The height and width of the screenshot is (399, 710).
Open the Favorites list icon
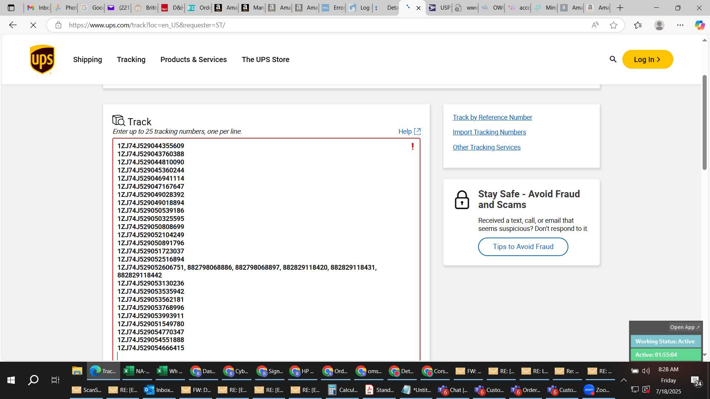click(638, 25)
